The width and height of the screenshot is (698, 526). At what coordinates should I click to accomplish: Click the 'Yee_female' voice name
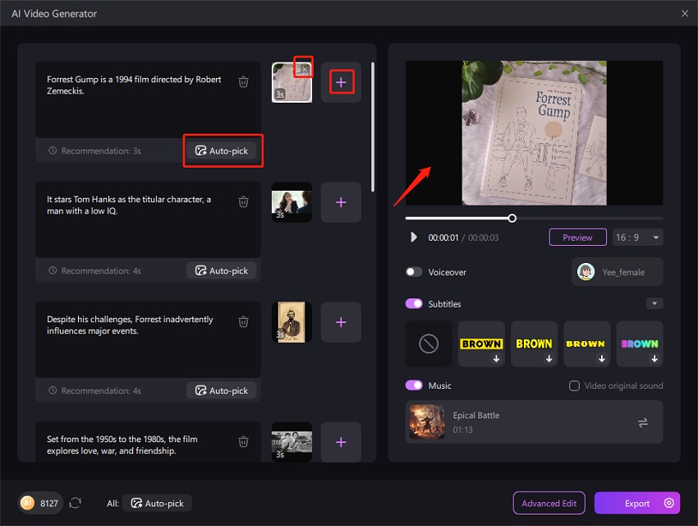[623, 272]
